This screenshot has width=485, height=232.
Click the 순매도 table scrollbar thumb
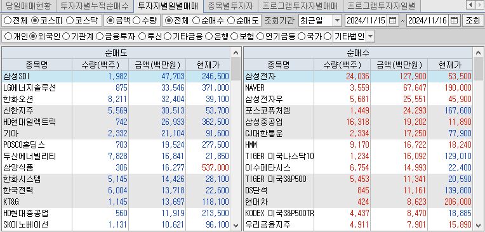[236, 69]
